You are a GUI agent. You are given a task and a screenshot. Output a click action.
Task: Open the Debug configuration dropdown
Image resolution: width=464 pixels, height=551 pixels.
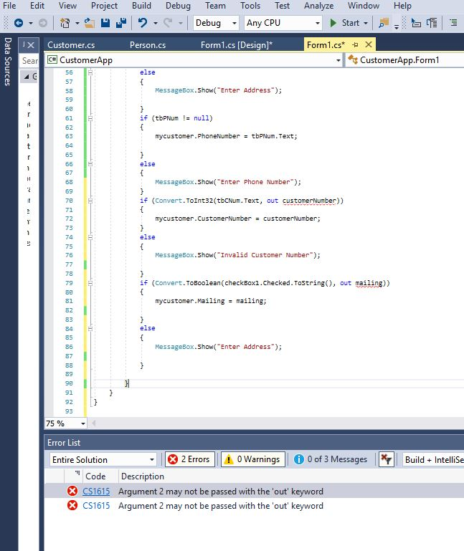pyautogui.click(x=216, y=23)
